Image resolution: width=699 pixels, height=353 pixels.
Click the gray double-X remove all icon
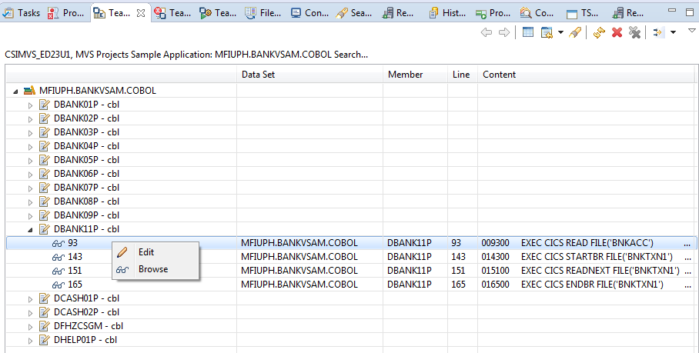point(635,32)
